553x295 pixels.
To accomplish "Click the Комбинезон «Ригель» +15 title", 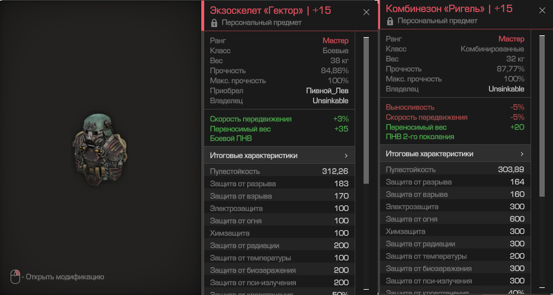I will [x=449, y=9].
